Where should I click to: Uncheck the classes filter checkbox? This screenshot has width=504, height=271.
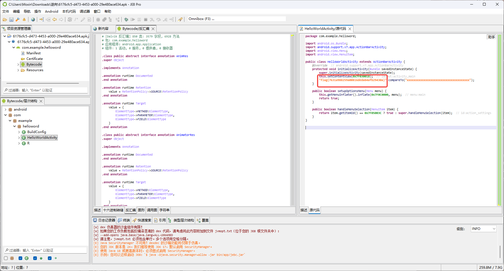coord(20,258)
